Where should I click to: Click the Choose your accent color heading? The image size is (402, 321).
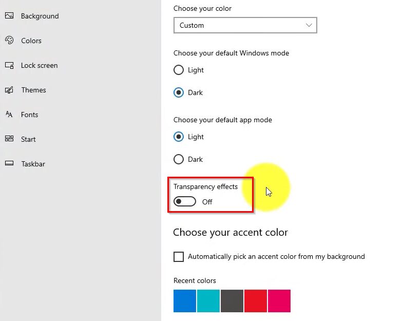coord(231,233)
